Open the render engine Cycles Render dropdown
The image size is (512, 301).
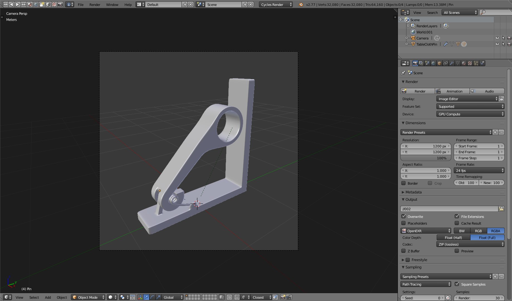pyautogui.click(x=276, y=4)
